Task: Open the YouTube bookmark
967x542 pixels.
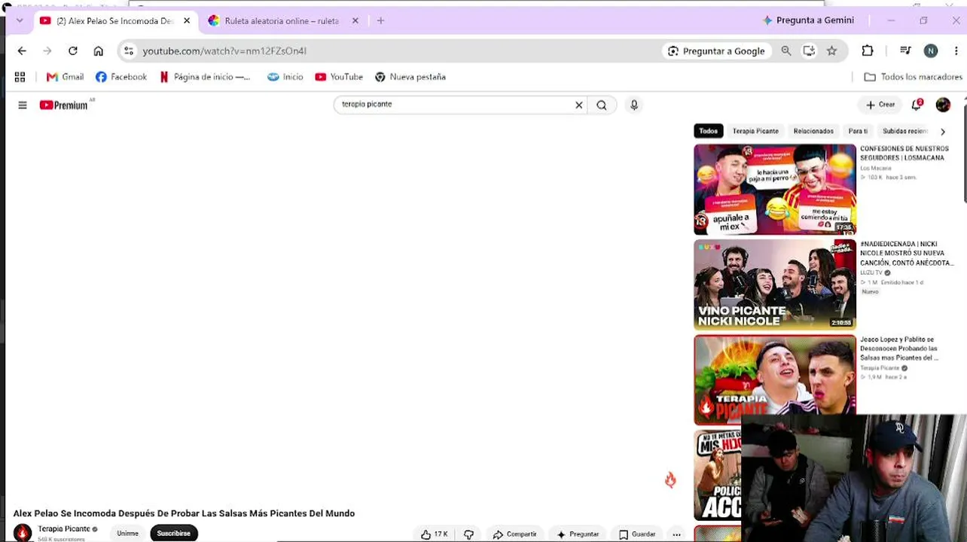Action: 339,77
